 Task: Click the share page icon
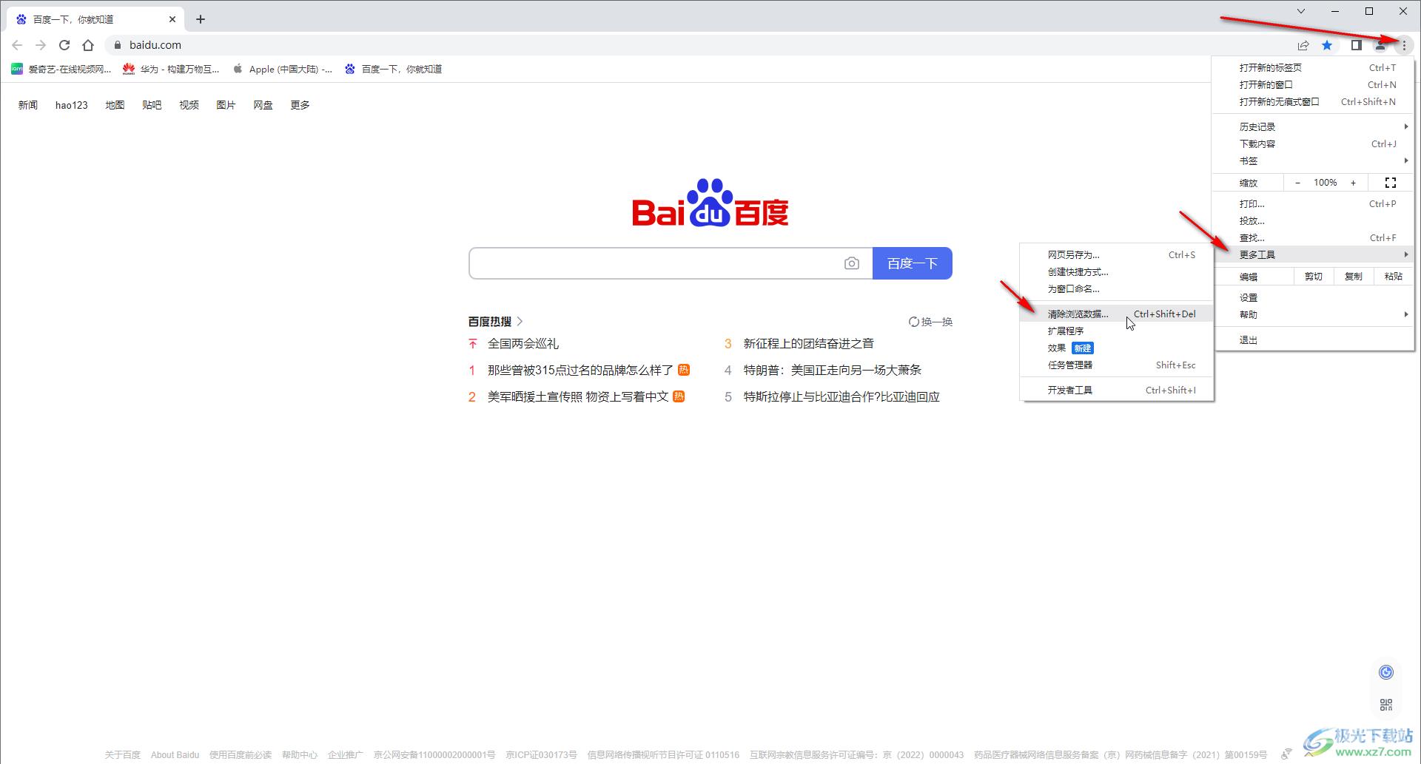point(1303,45)
